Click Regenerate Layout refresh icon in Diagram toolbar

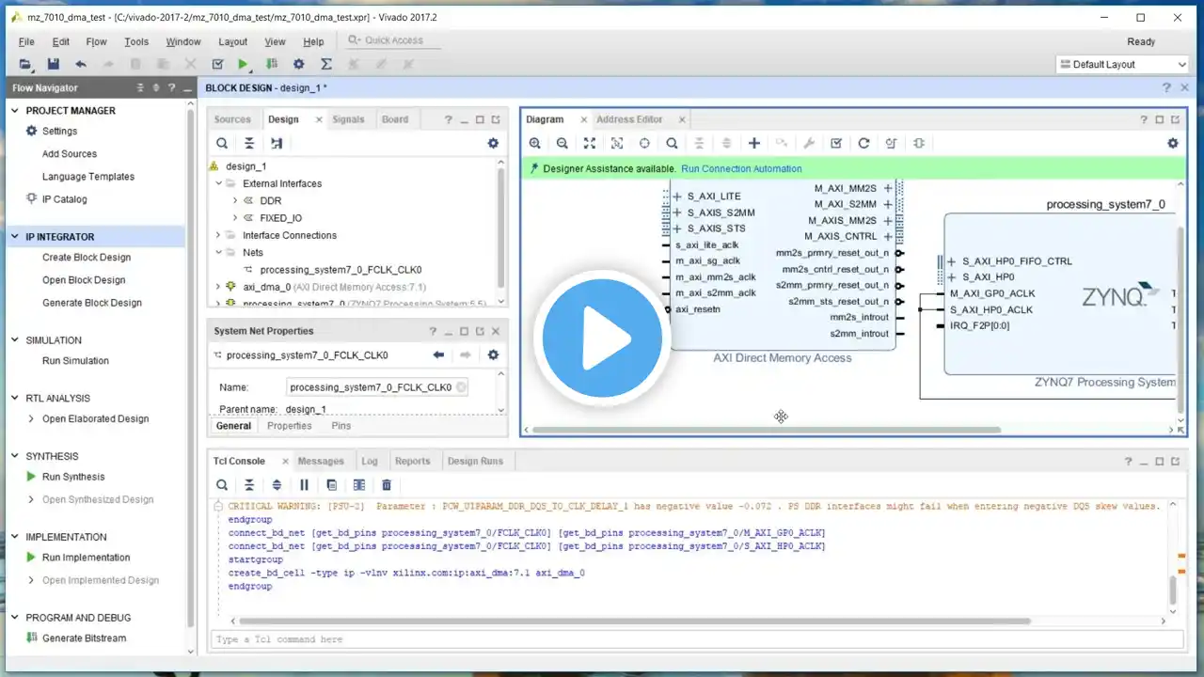(863, 143)
